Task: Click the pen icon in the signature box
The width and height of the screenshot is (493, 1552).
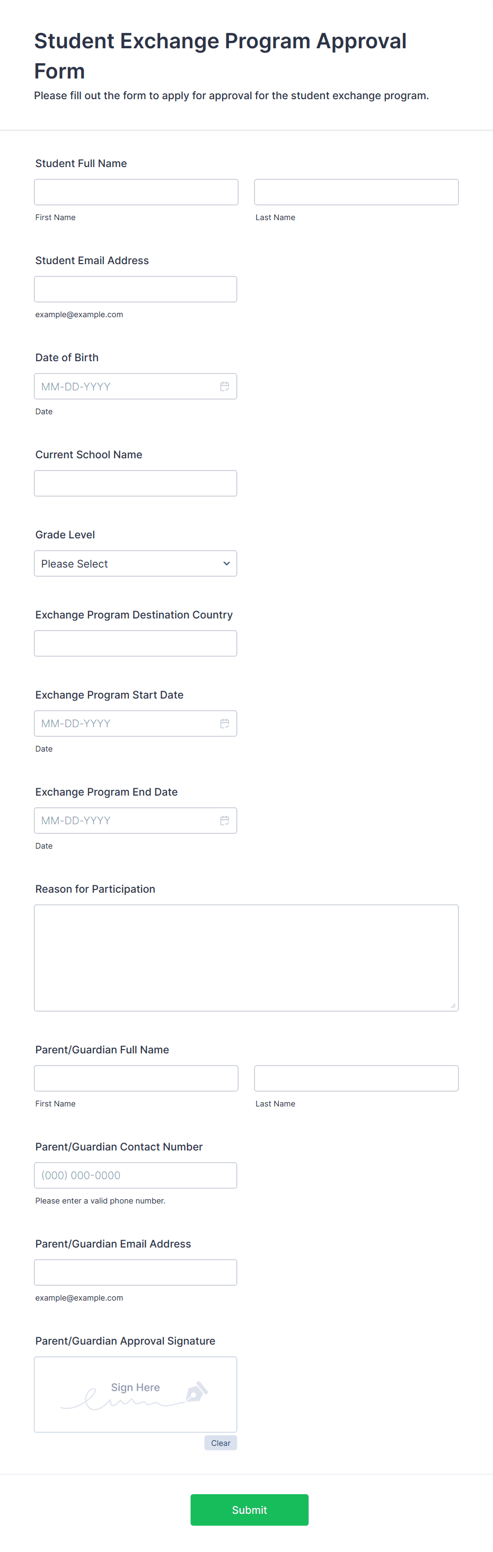Action: pos(197,1391)
